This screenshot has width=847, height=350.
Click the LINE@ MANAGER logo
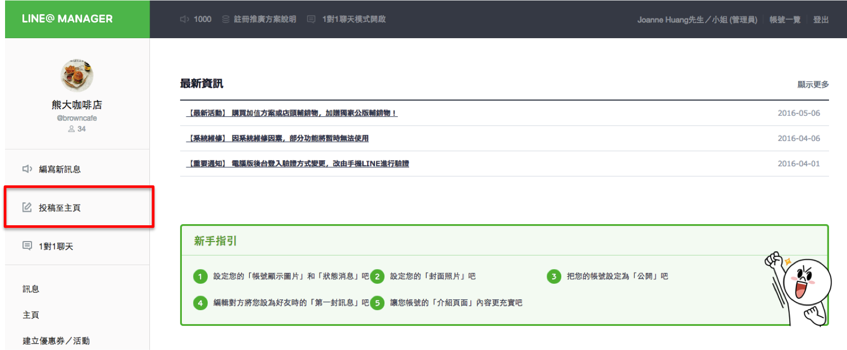67,19
